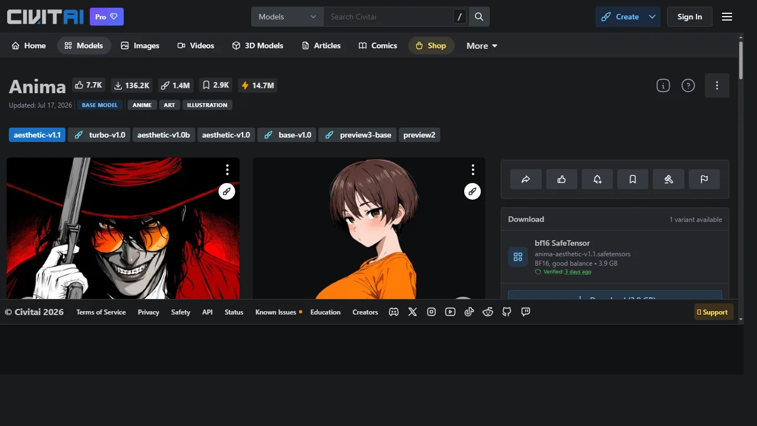Focus the Search Civitai input field
This screenshot has height=426, width=757.
(x=388, y=17)
